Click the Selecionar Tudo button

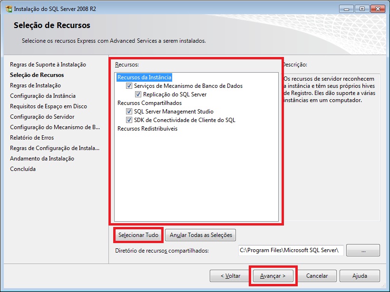pyautogui.click(x=138, y=235)
